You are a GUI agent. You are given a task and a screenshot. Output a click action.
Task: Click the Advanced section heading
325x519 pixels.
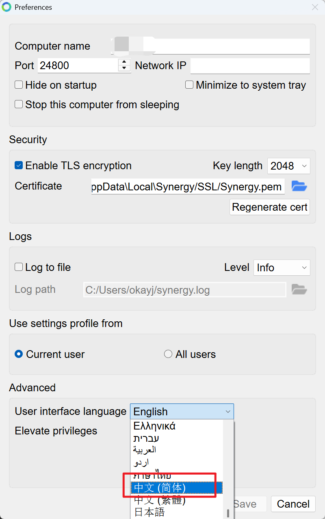pos(32,388)
